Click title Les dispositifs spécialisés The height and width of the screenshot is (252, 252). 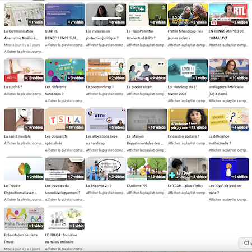[56, 140]
